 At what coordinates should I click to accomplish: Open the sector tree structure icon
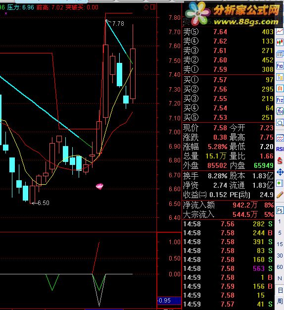pyautogui.click(x=280, y=77)
